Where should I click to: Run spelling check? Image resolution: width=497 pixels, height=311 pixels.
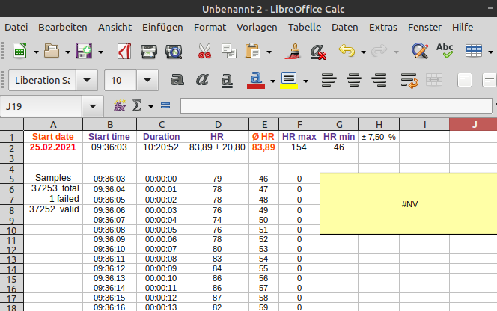point(445,51)
